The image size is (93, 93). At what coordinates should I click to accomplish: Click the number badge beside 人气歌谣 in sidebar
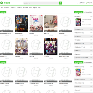point(75,17)
